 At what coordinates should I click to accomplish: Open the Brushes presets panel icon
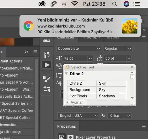[x=47, y=89]
